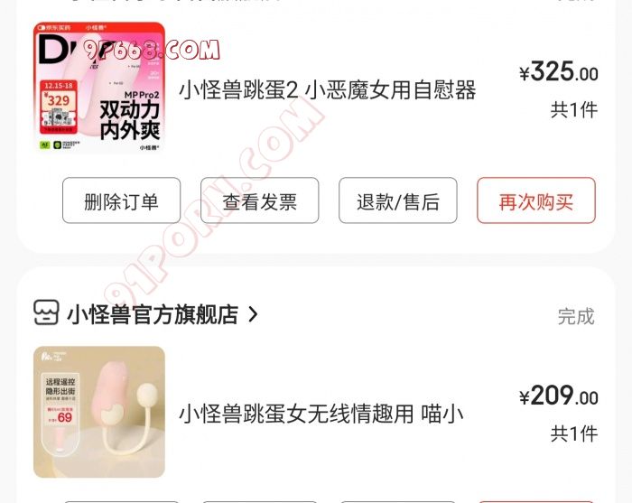Open 查看发票 for the first order
Image resolution: width=632 pixels, height=503 pixels.
(260, 200)
